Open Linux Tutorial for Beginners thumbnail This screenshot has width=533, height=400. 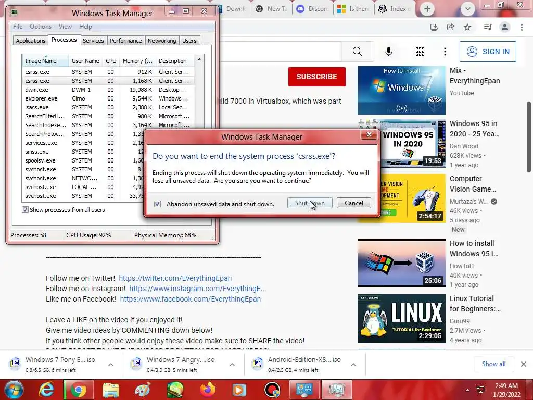tap(401, 318)
